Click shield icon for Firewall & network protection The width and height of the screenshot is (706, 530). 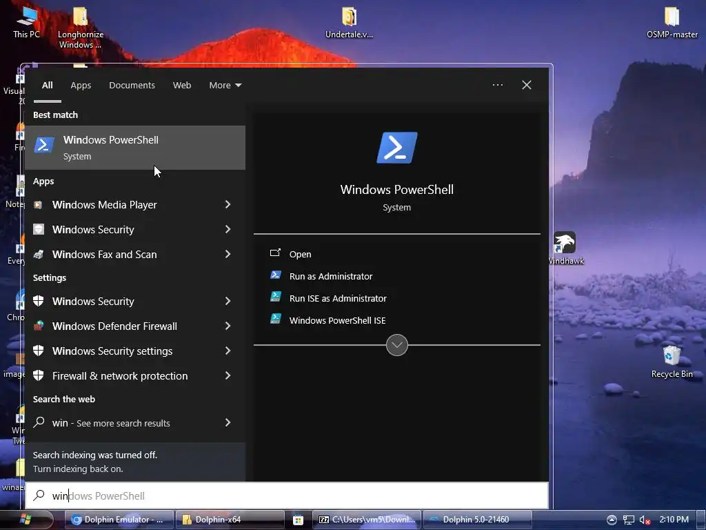coord(39,375)
